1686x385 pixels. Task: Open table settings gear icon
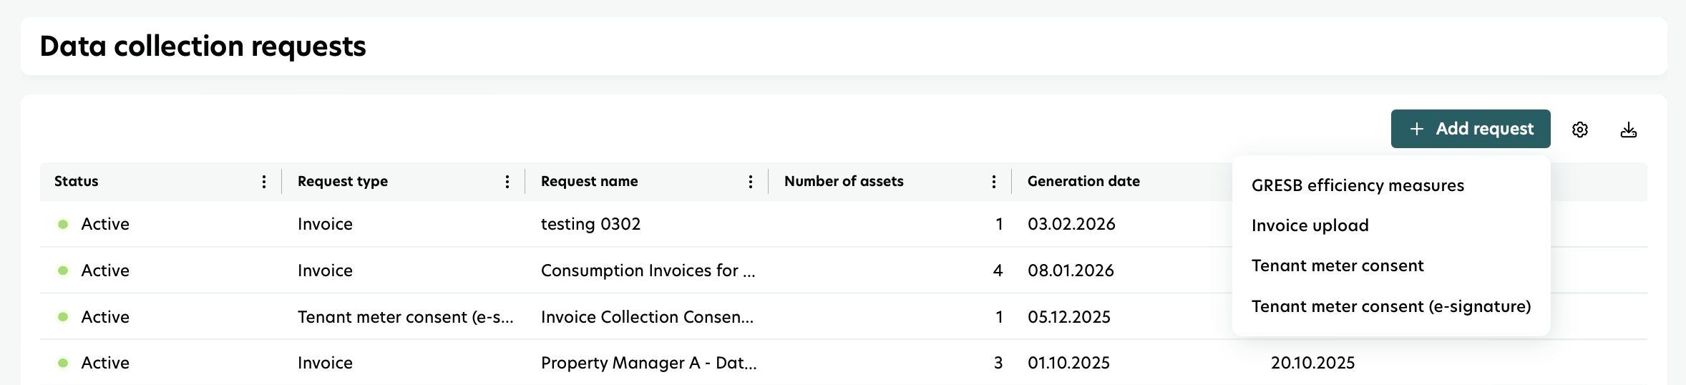(x=1580, y=130)
